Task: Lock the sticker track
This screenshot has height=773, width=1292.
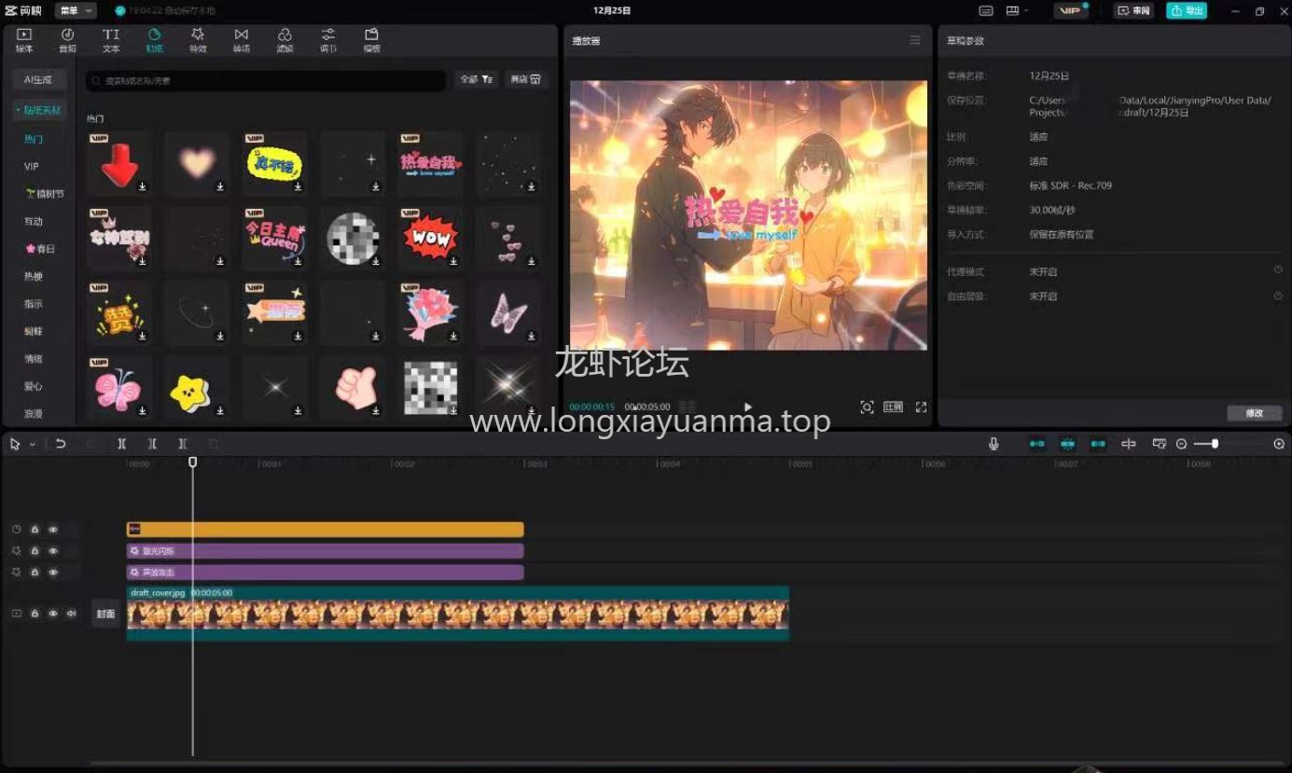Action: pyautogui.click(x=35, y=530)
